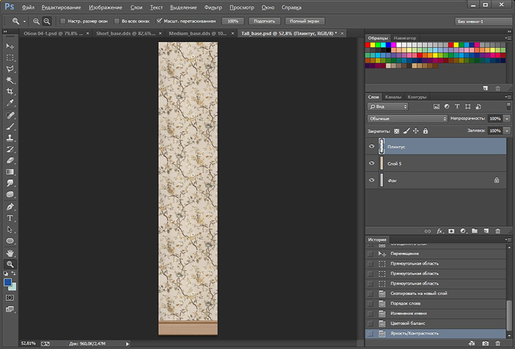
Task: Open the blend mode dropdown 'Обычные'
Action: (x=407, y=119)
